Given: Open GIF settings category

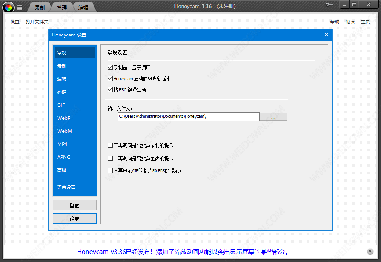Looking at the screenshot, I should point(75,105).
